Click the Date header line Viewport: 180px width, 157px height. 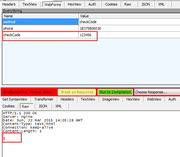pos(43,120)
